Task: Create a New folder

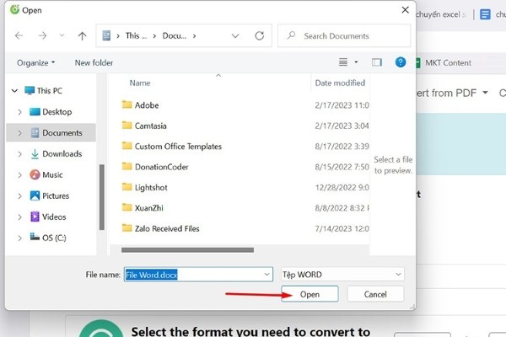Action: pos(94,63)
